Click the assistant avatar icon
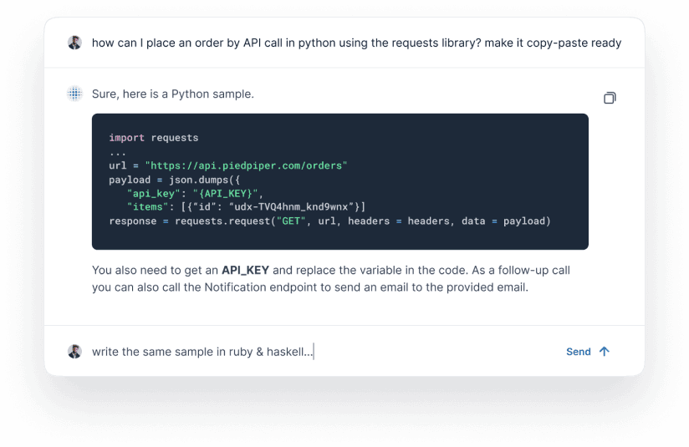Screen dimensions: 689x447 tap(74, 94)
